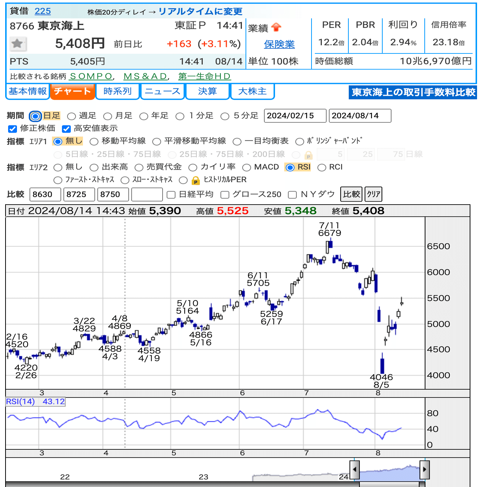Screen dimensions: 487x487
Task: Select 出来高 indicator radio
Action: coord(94,168)
